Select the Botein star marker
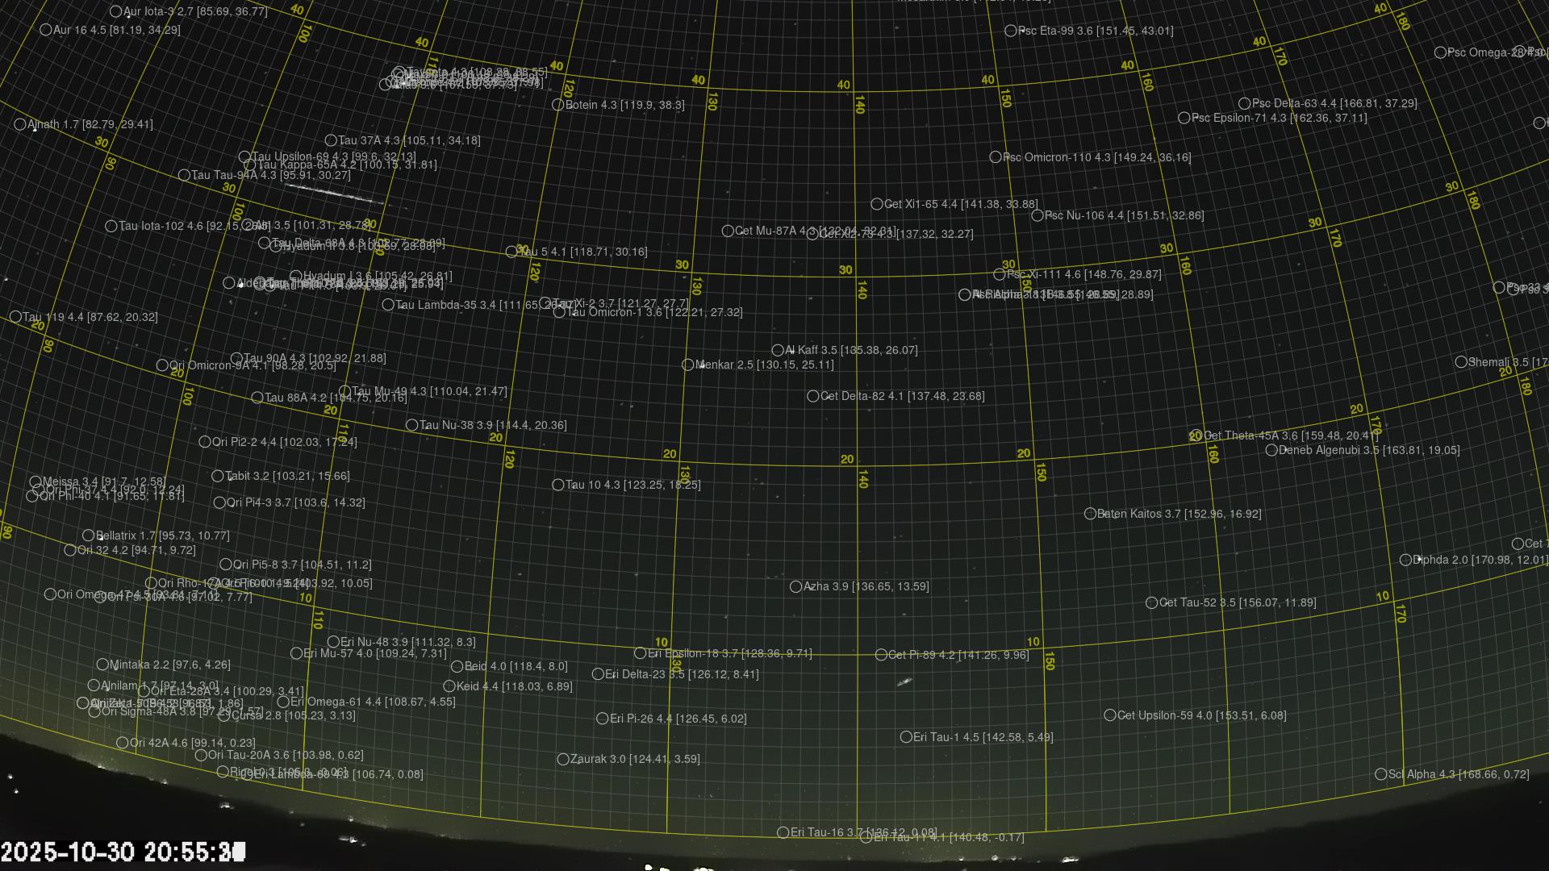The width and height of the screenshot is (1549, 871). coord(557,105)
